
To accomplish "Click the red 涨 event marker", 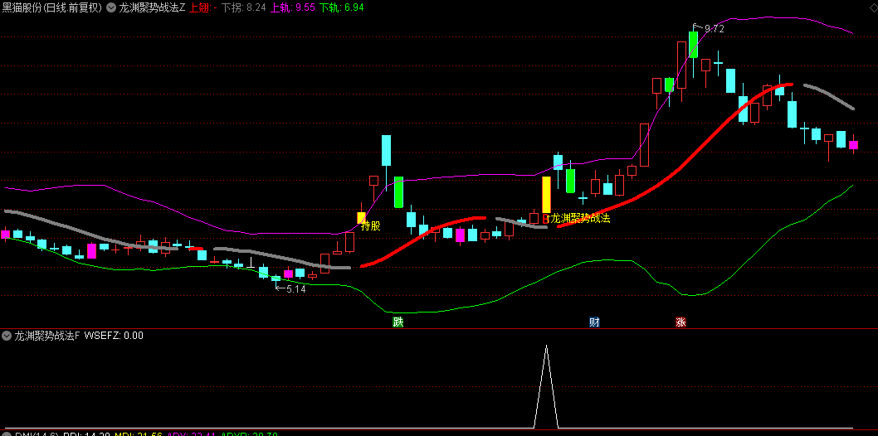I will pos(680,322).
